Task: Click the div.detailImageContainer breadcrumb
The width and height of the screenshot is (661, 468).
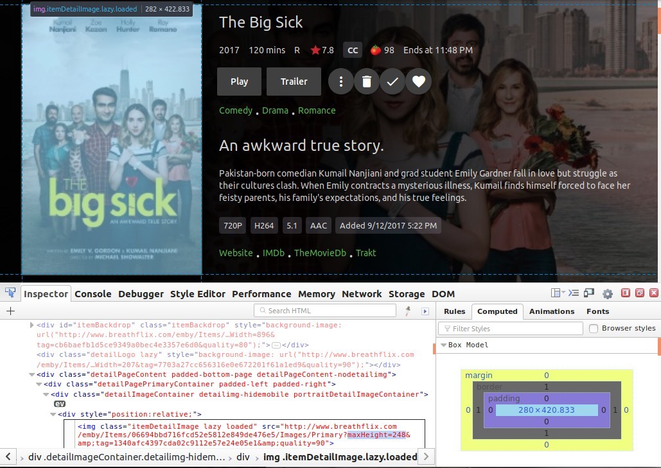Action: point(127,457)
